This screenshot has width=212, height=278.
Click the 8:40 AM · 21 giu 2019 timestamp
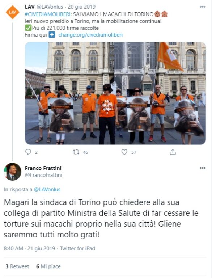(x=29, y=248)
